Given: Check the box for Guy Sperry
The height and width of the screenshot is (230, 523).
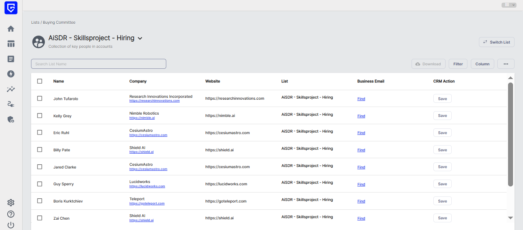Looking at the screenshot, I should point(39,184).
